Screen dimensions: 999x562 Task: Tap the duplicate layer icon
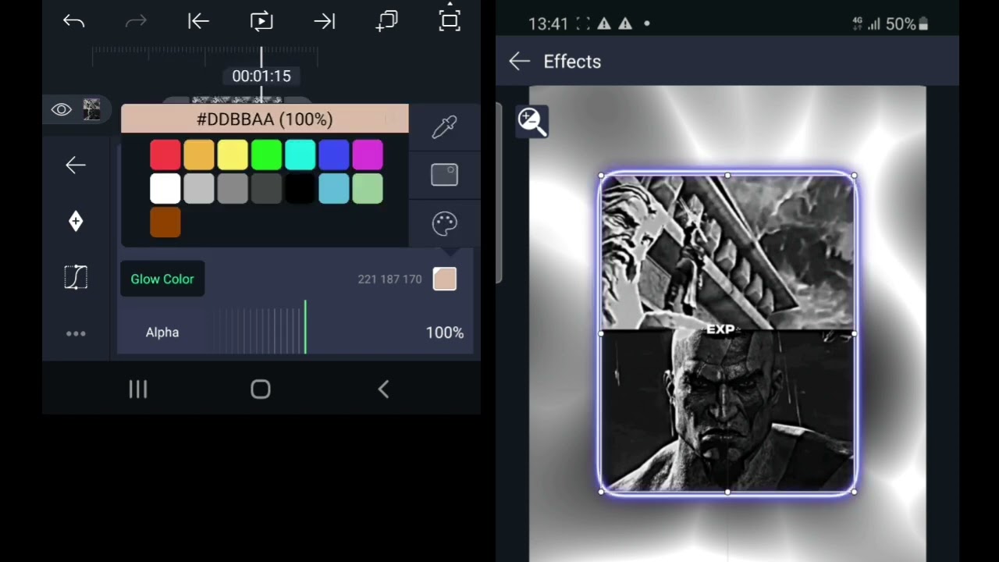[x=387, y=21]
